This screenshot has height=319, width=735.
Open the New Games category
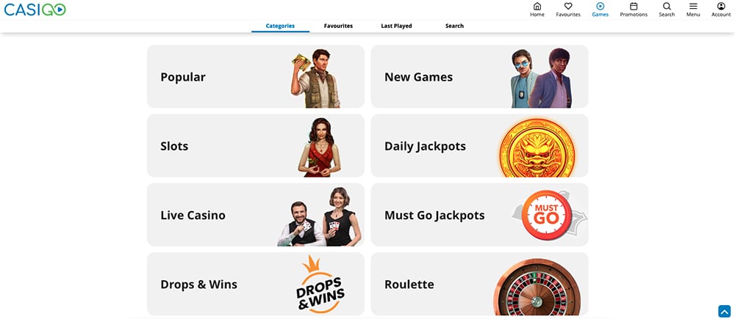pos(479,77)
